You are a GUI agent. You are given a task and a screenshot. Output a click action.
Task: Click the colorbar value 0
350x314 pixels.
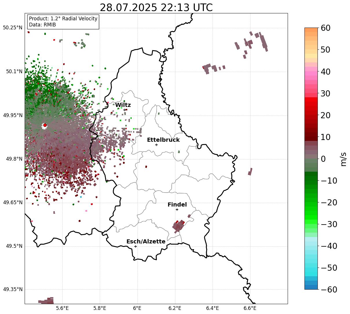click(x=323, y=159)
